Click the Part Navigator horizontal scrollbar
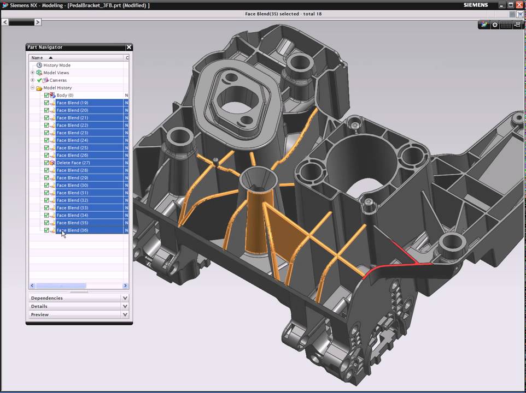 [x=60, y=285]
